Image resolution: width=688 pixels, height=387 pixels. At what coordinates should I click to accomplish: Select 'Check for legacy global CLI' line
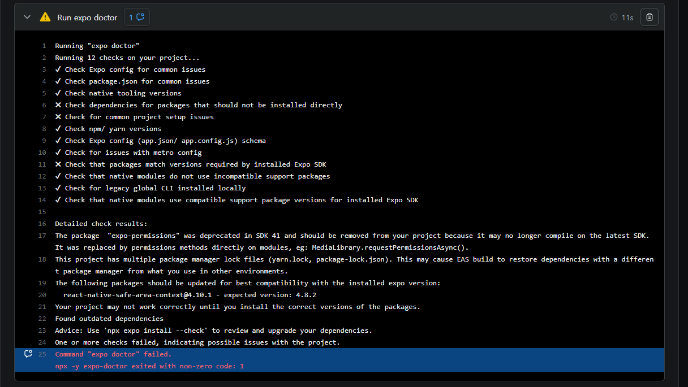(150, 188)
